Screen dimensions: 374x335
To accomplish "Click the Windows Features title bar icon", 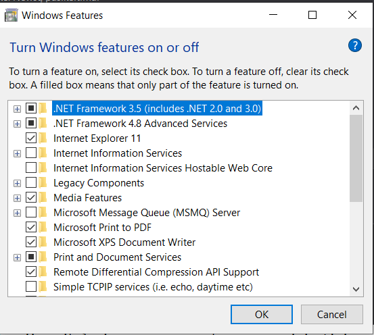I will (11, 16).
